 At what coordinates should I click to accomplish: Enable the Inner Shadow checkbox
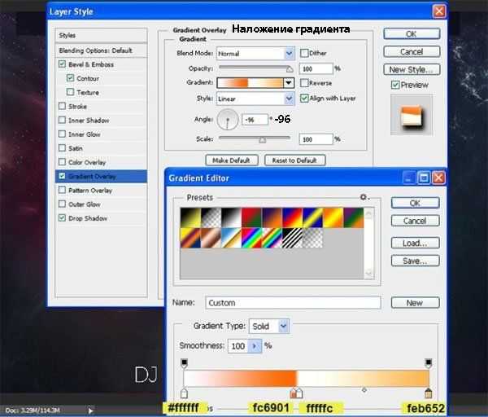click(62, 120)
